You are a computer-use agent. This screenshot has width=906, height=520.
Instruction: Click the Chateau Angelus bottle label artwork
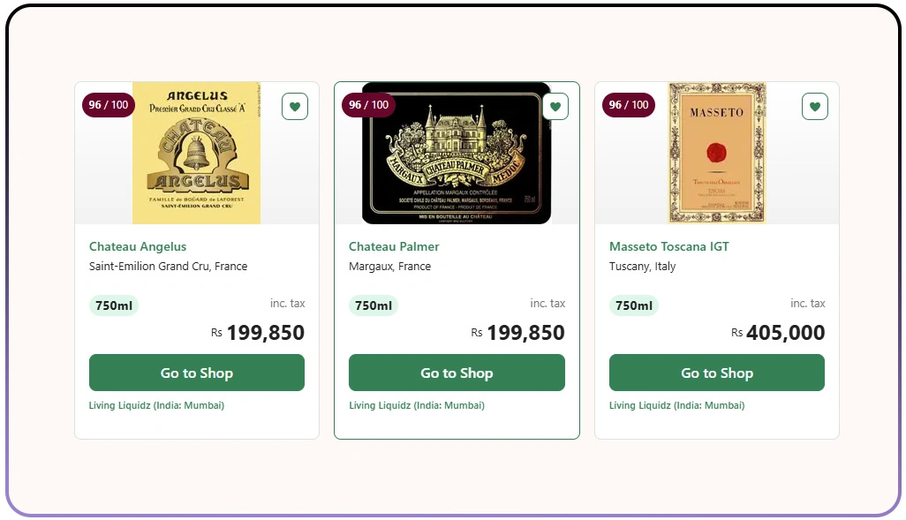[196, 150]
